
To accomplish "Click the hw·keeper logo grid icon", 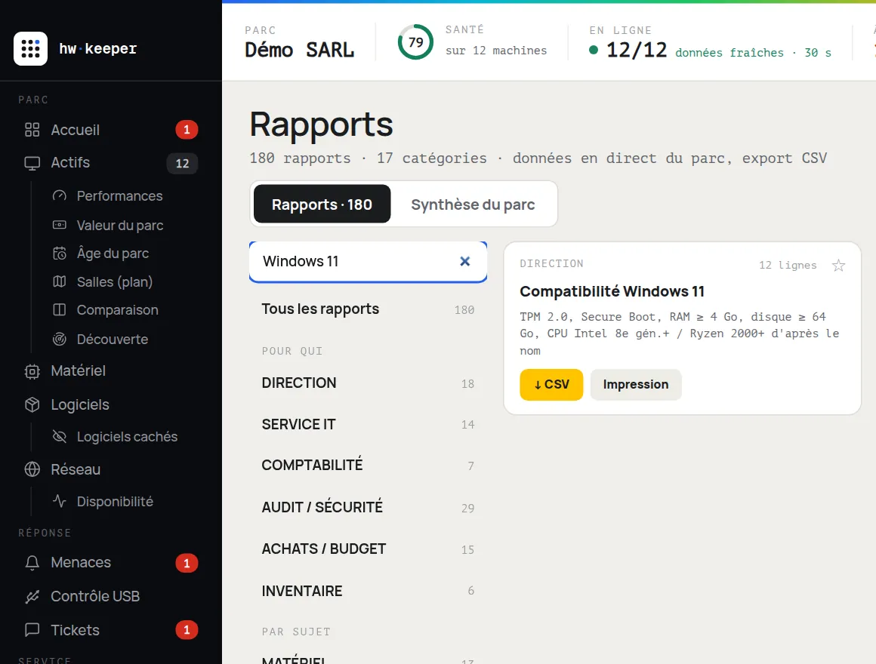I will 30,48.
